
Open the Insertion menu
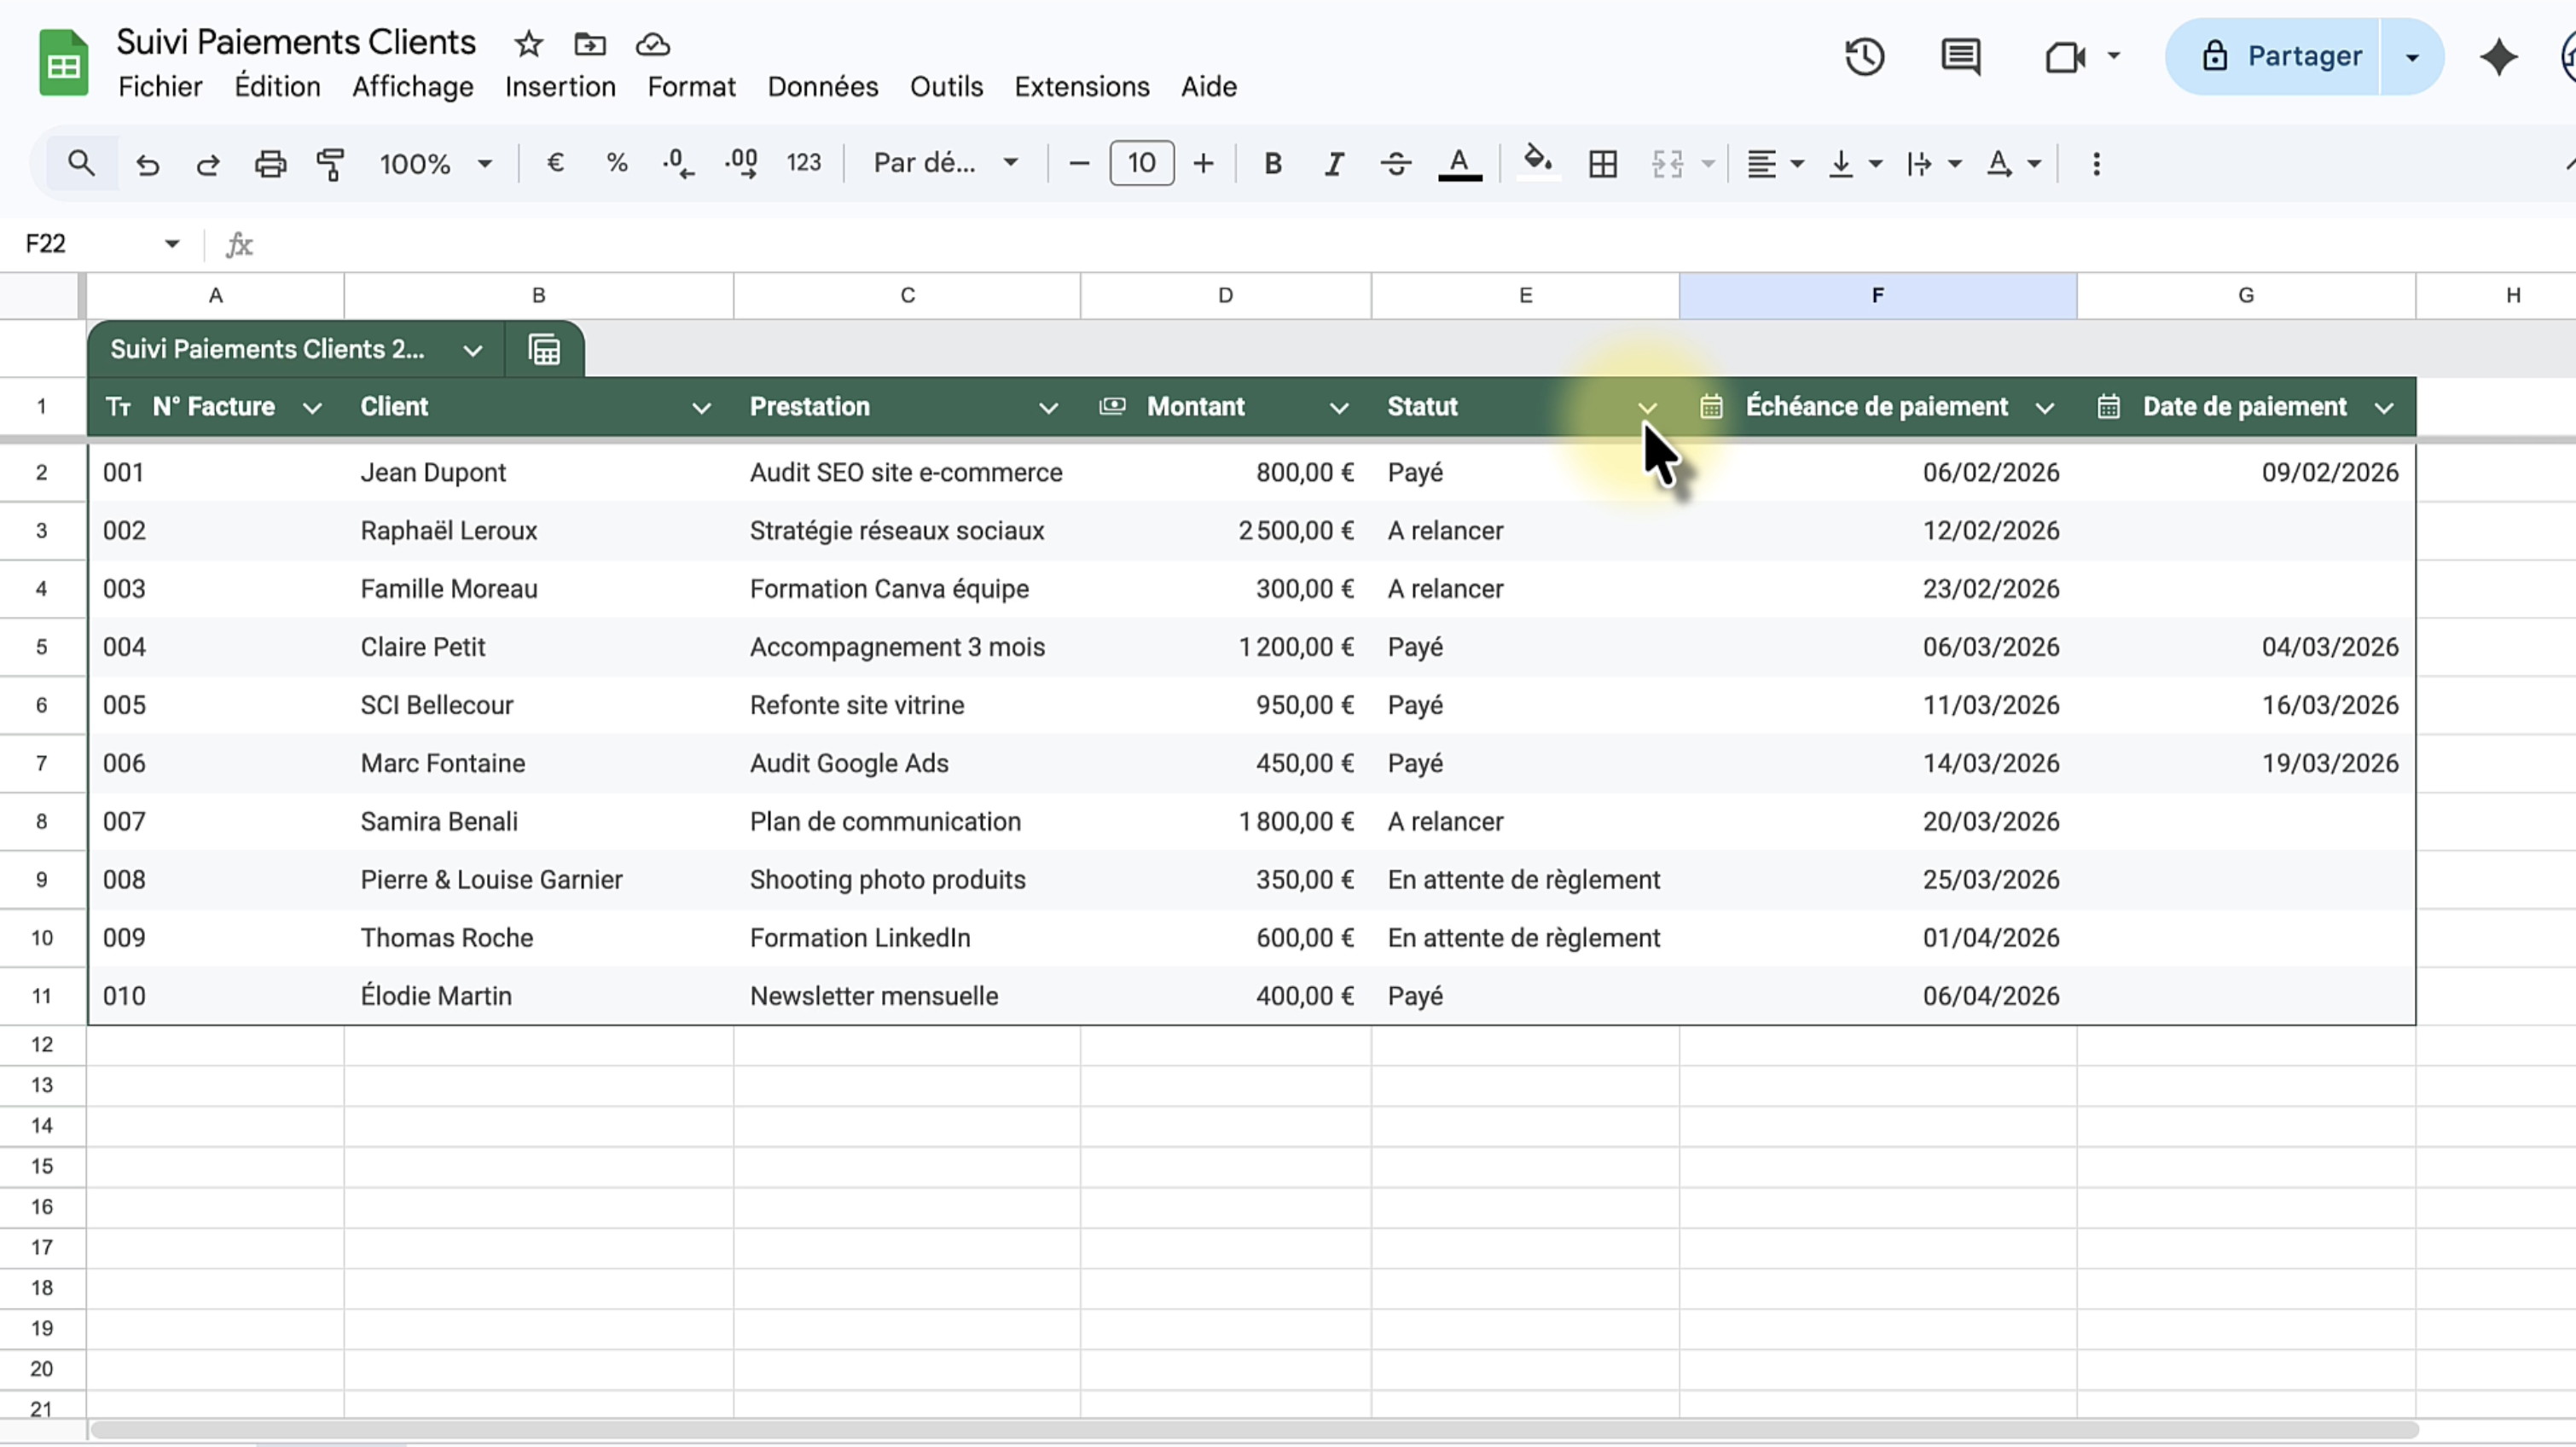(560, 87)
